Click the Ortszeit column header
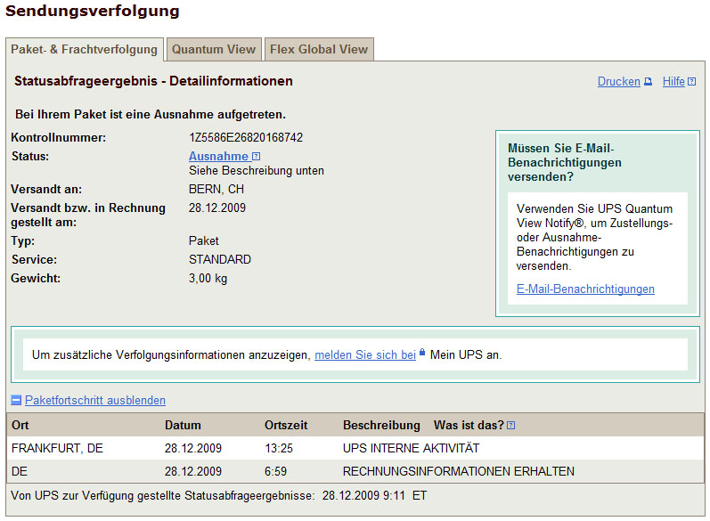The height and width of the screenshot is (521, 710). (x=286, y=426)
